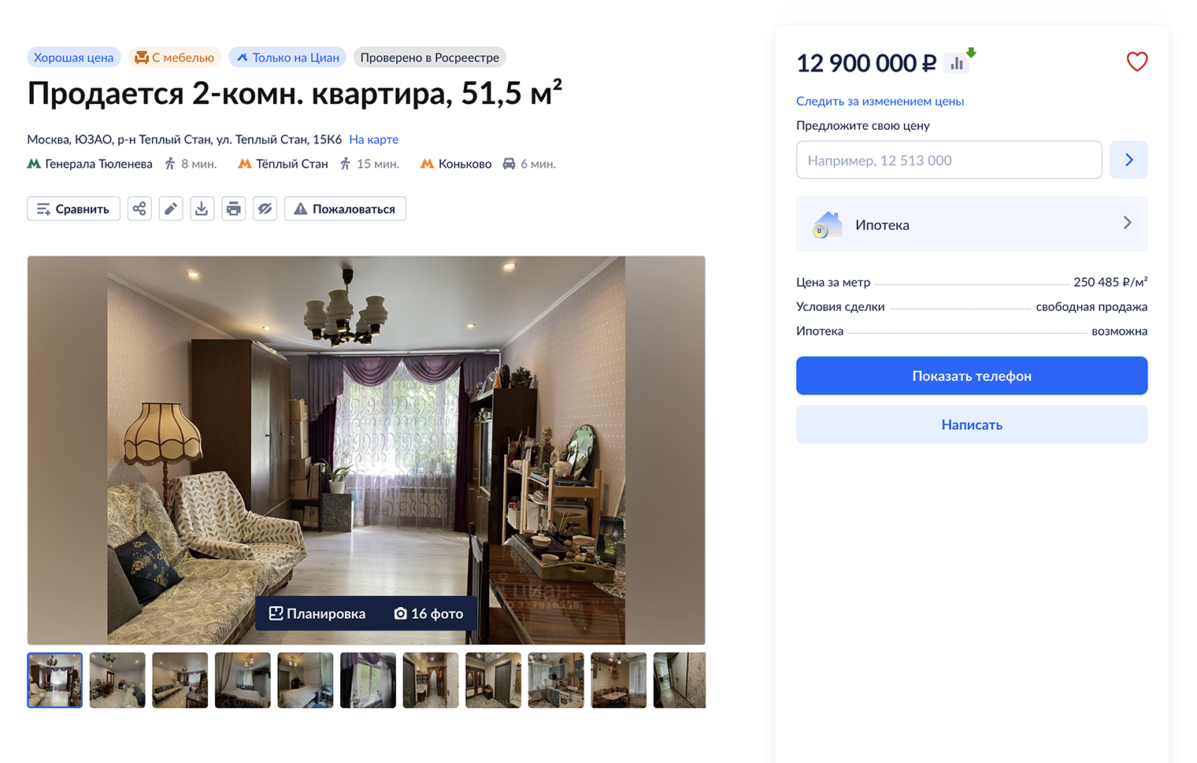This screenshot has width=1197, height=763.
Task: Click the pencil note icon
Action: (171, 209)
